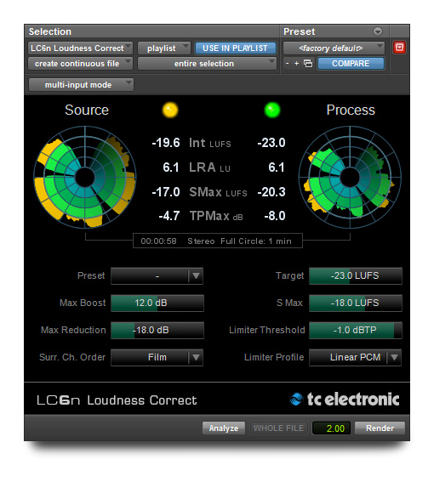434x482 pixels.
Task: Open the LC6n Loudness Correct plug-in selector
Action: coord(80,48)
